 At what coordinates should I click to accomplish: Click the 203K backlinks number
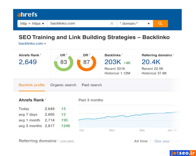click(113, 62)
